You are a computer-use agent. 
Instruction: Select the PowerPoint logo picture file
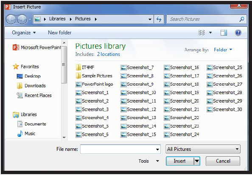(x=94, y=84)
